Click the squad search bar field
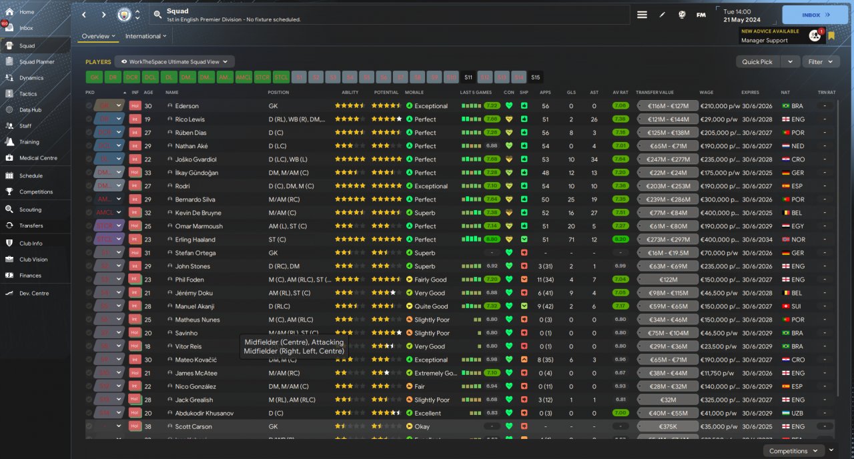Image resolution: width=854 pixels, height=459 pixels. (390, 15)
